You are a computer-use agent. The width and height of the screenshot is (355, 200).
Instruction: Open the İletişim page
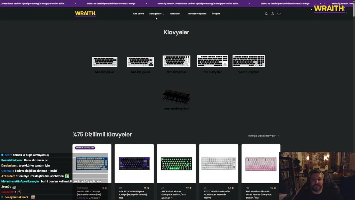[x=216, y=14]
